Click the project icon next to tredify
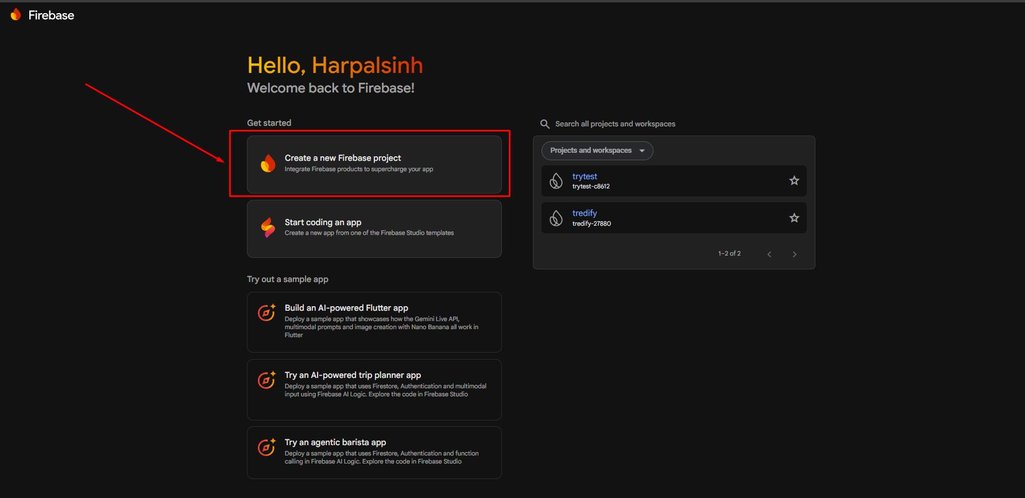 (x=556, y=218)
